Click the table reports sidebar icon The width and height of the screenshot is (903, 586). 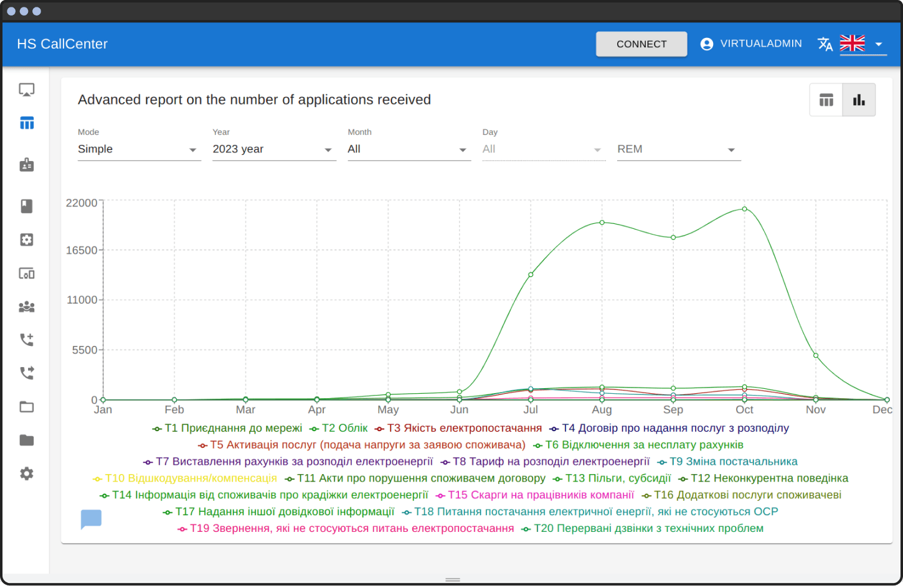(x=26, y=123)
